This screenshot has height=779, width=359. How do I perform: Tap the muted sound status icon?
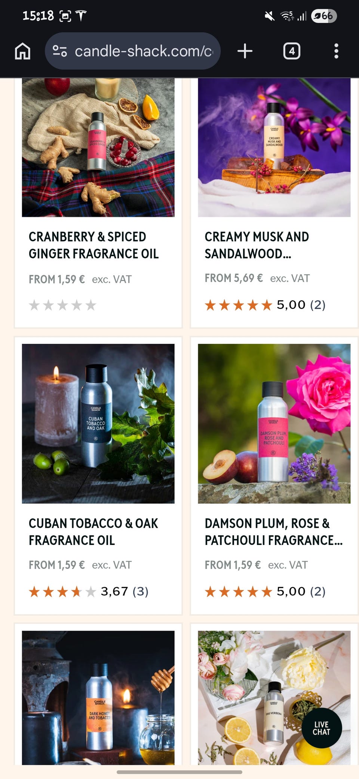point(269,16)
